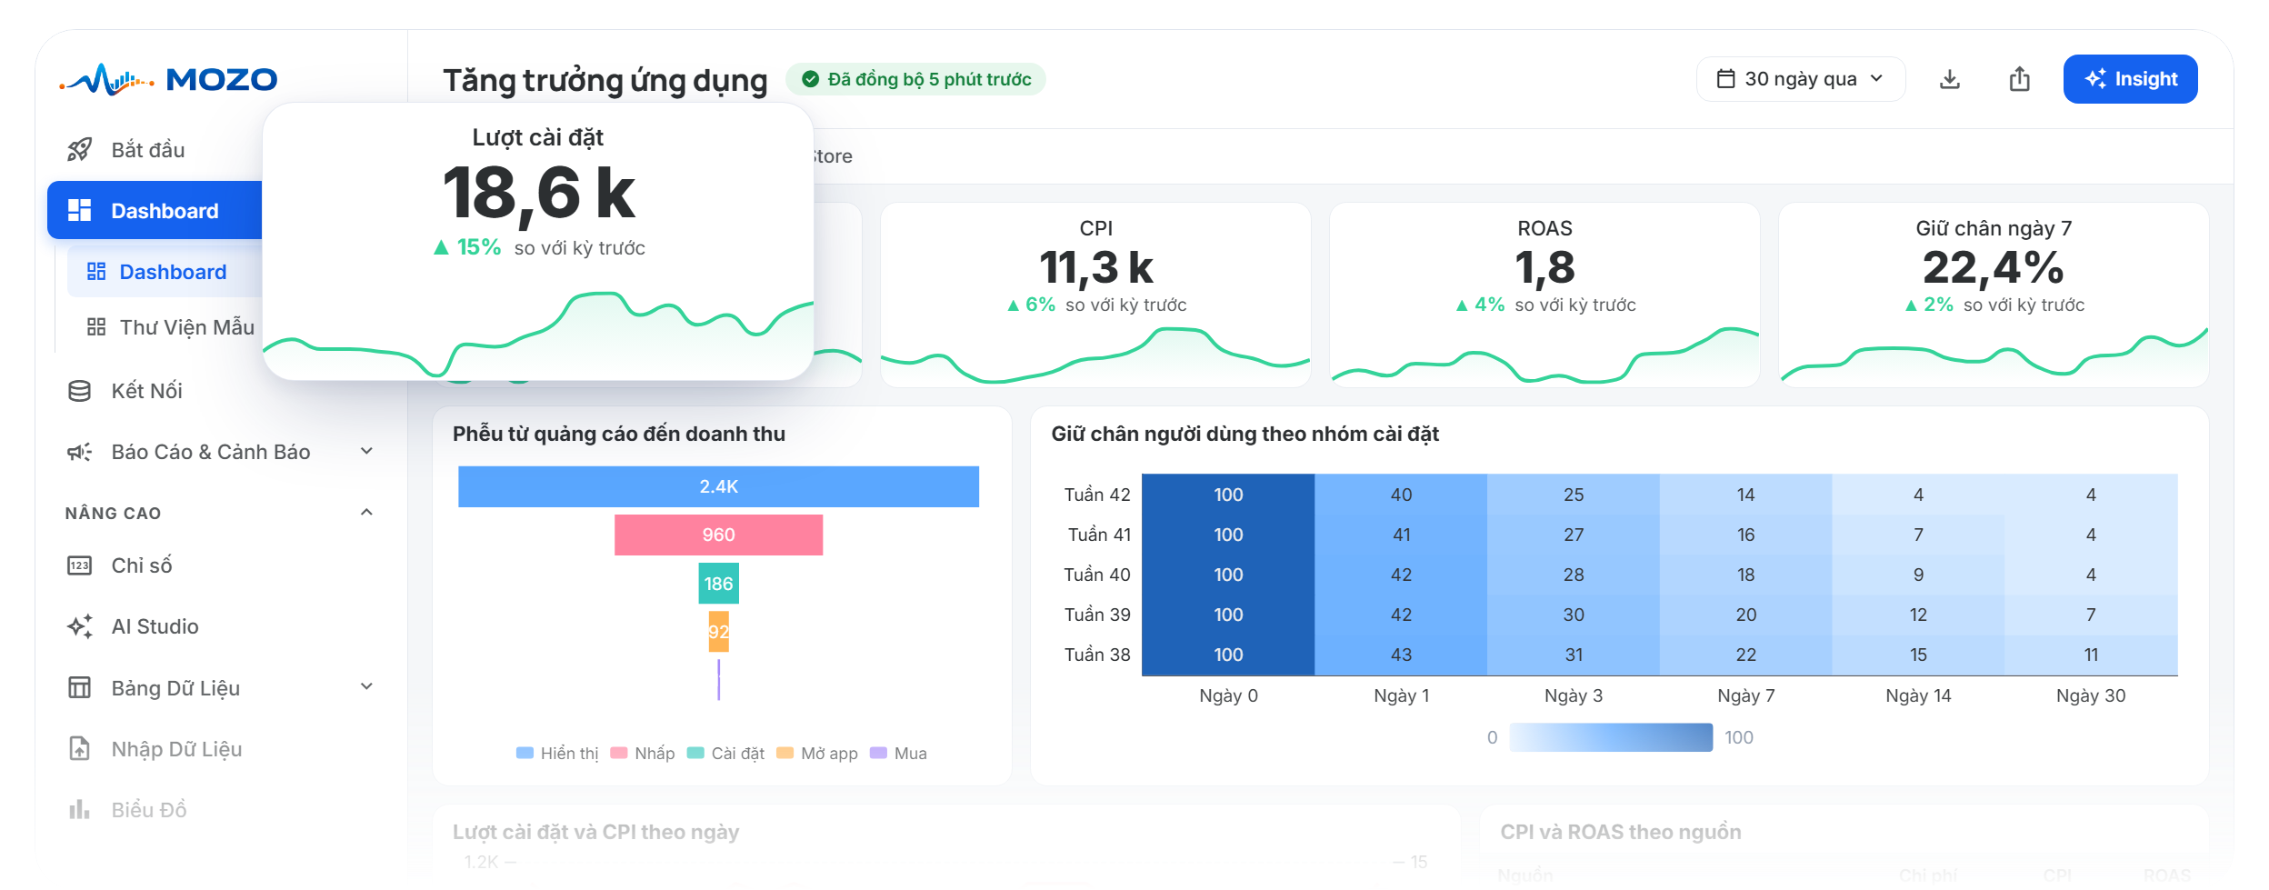
Task: Click the 2.4K blue funnel bar
Action: tap(718, 486)
